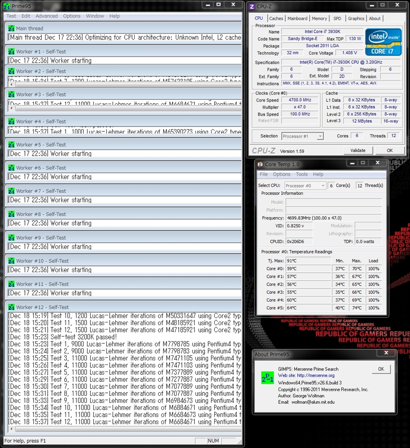
Task: Click the Mersenne logo in About Prime95
Action: coord(267,378)
